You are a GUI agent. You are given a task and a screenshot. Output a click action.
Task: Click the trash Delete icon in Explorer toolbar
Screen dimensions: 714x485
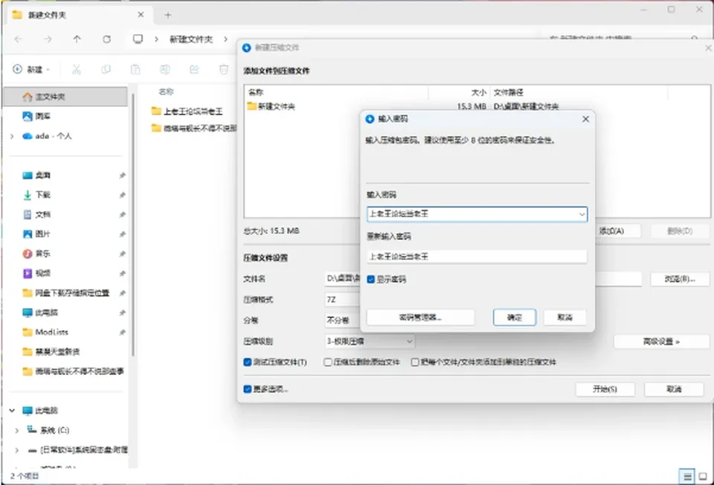tap(224, 69)
